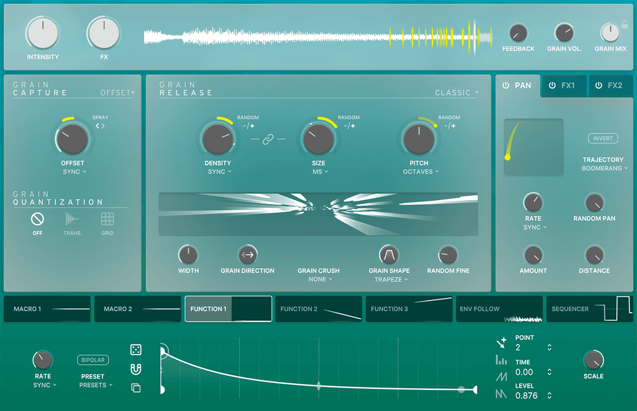Click the Intensity knob
This screenshot has height=411, width=637.
(x=43, y=32)
